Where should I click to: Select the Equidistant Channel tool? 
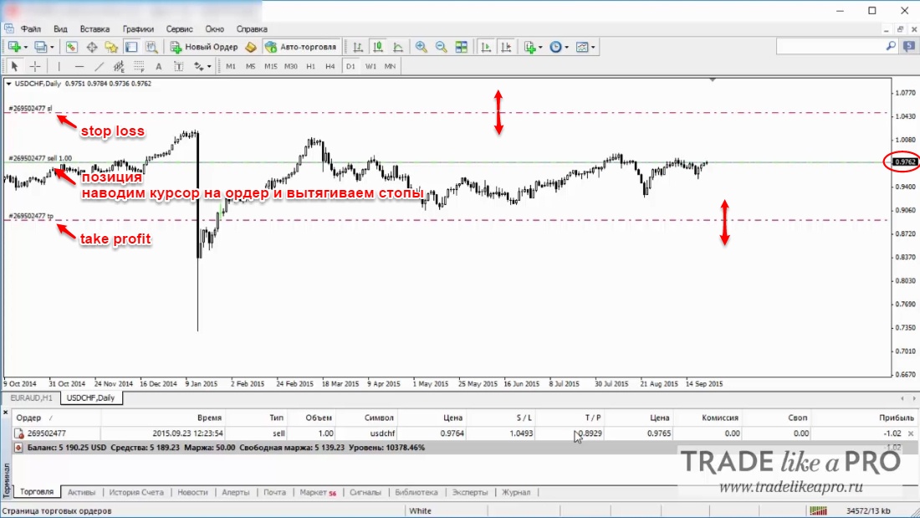119,66
